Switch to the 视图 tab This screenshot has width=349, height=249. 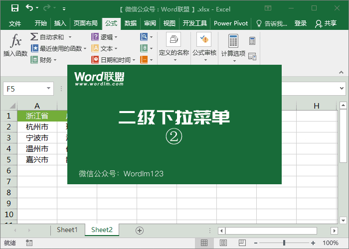tap(170, 23)
